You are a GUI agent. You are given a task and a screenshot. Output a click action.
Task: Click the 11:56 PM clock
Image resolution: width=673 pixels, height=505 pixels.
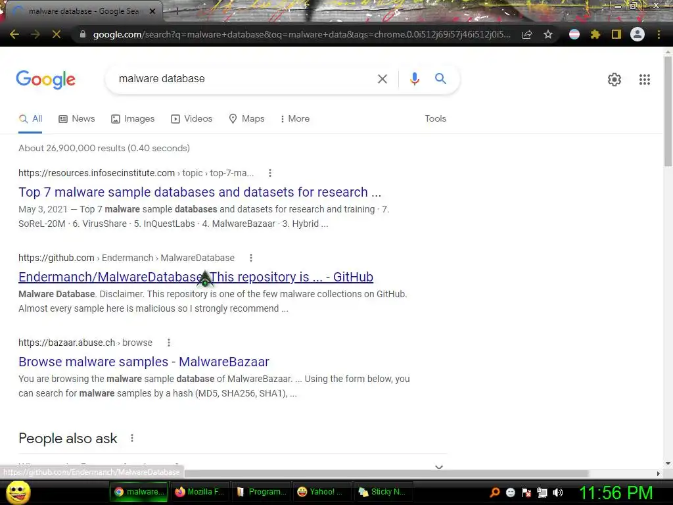(x=616, y=493)
